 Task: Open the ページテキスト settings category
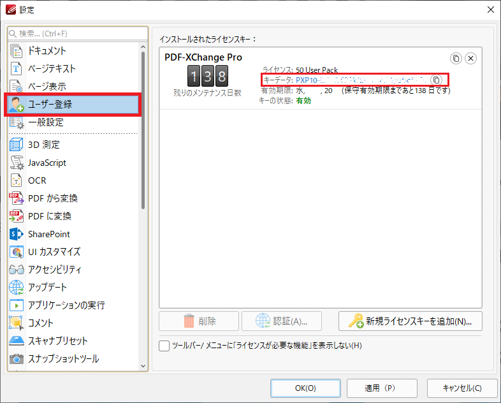pyautogui.click(x=73, y=69)
